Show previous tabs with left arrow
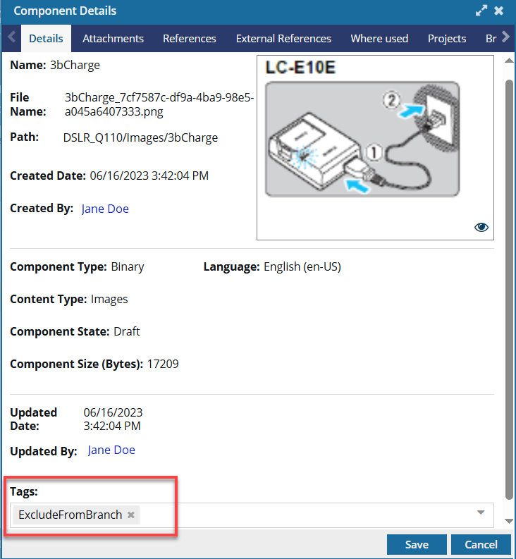The height and width of the screenshot is (559, 516). pyautogui.click(x=12, y=37)
